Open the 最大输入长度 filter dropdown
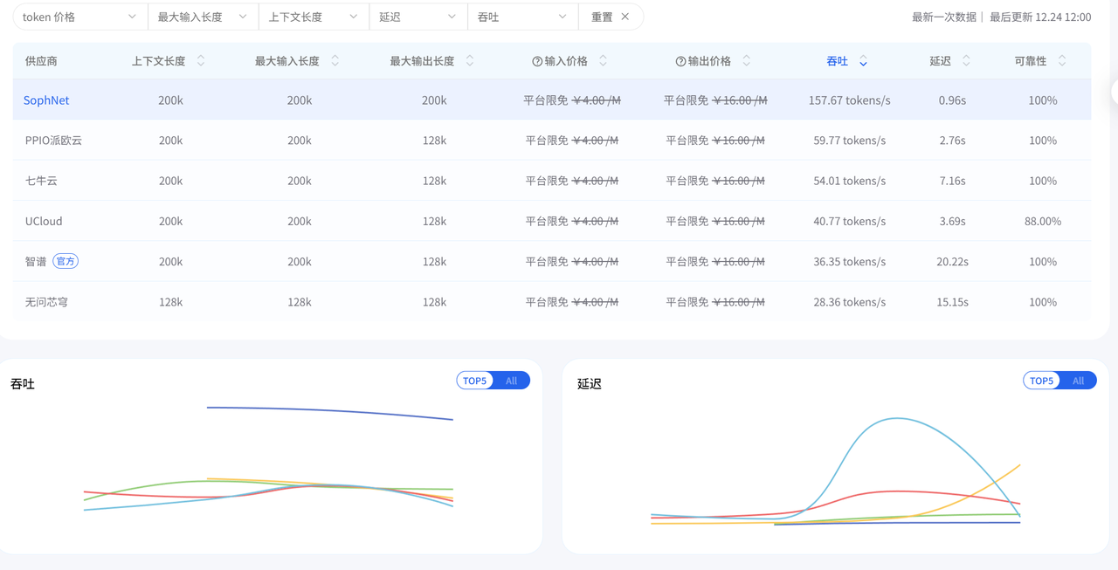 [203, 17]
